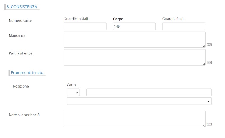This screenshot has height=138, width=225.
Task: Click the bold Corpo column label
Action: pos(118,19)
